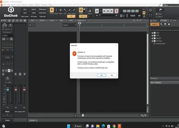Click the Open button

point(25,13)
